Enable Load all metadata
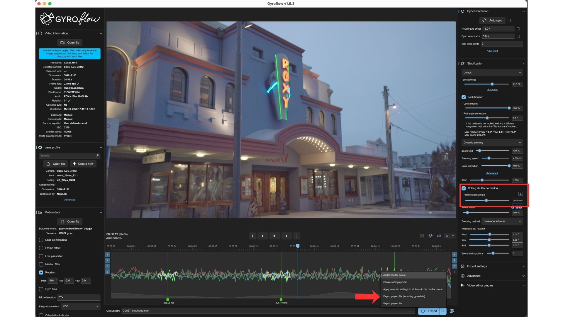This screenshot has height=317, width=563. (41, 240)
